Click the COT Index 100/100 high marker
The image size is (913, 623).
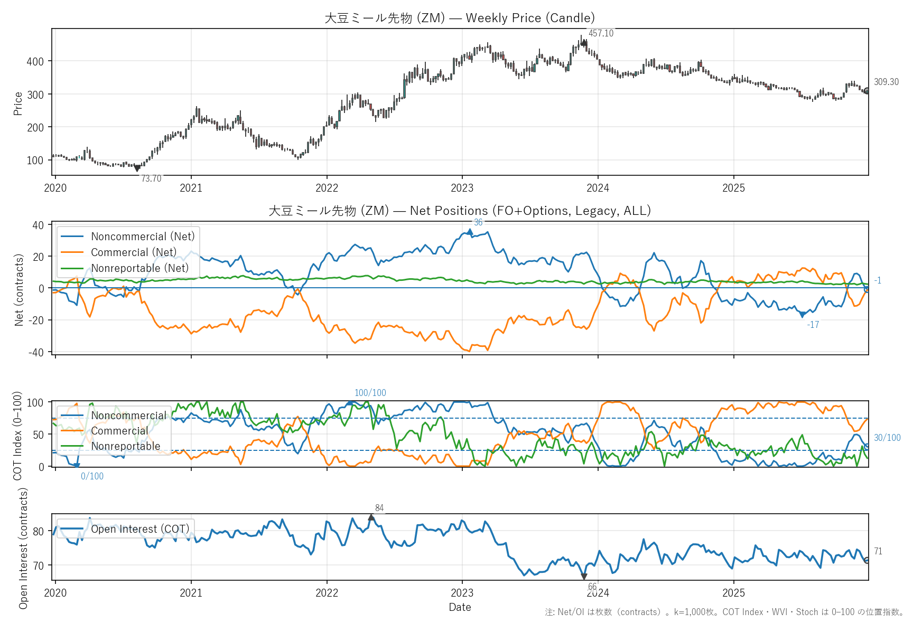point(349,403)
